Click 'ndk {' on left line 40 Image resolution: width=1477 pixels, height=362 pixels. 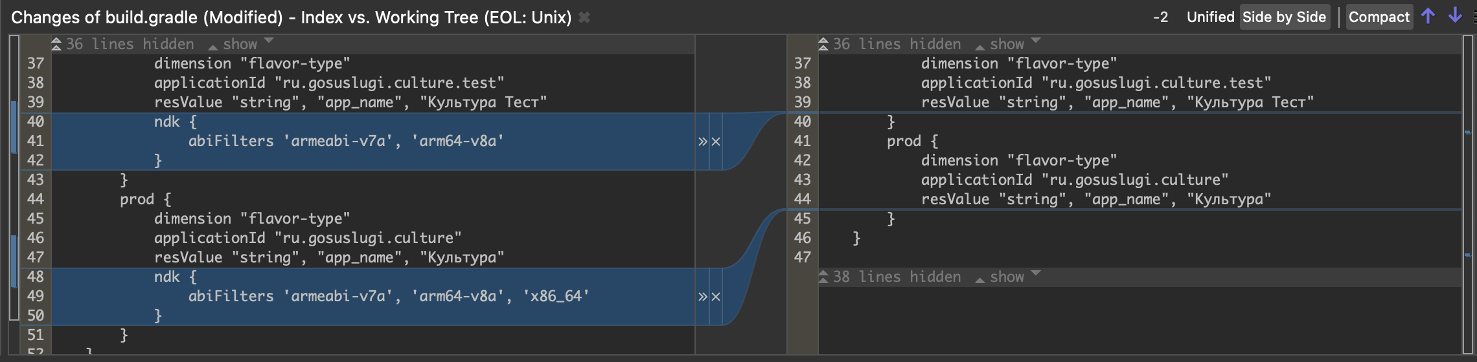click(x=175, y=122)
